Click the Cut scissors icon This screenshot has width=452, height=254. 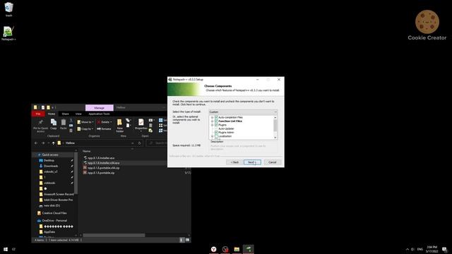71,121
